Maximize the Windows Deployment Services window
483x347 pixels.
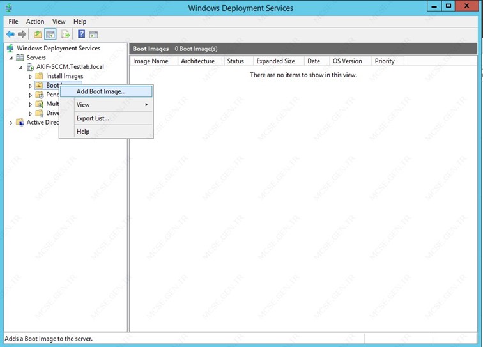[448, 6]
